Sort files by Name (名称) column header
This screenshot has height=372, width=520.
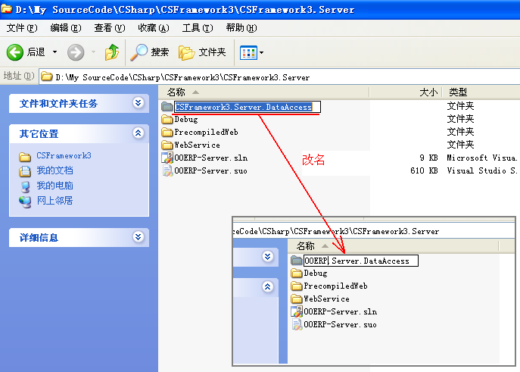pyautogui.click(x=176, y=92)
